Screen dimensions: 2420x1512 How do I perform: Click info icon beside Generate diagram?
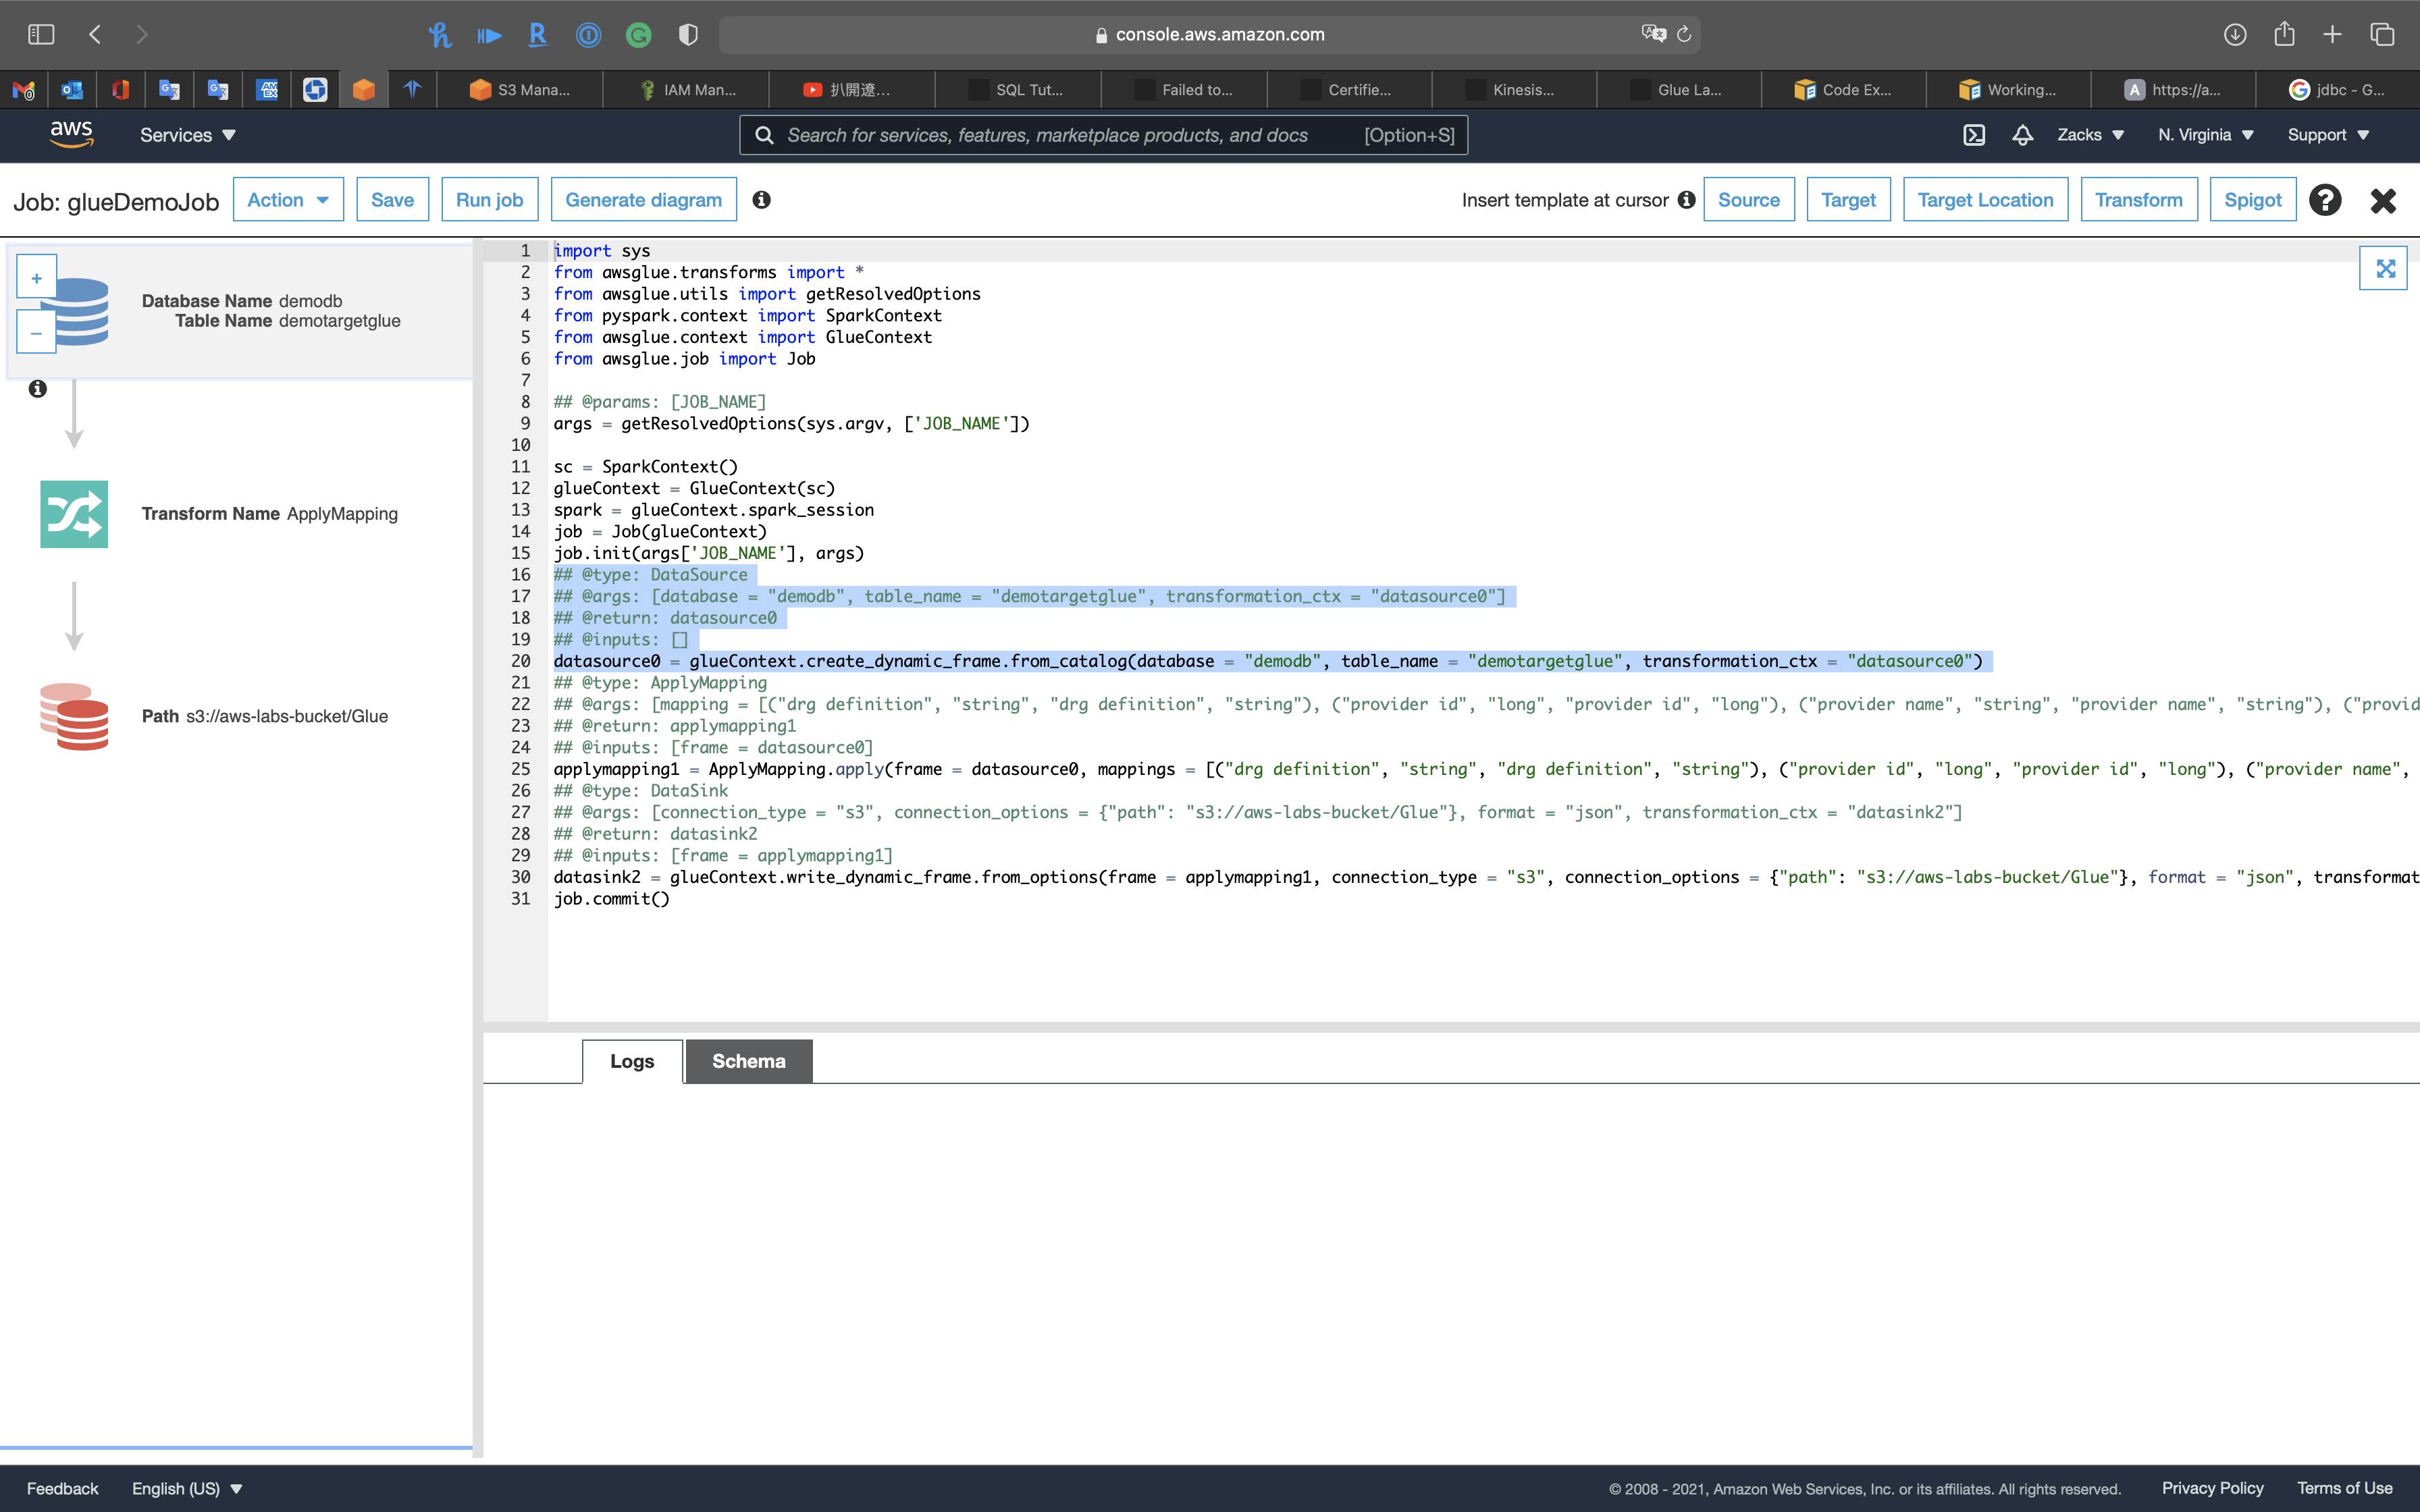(761, 200)
